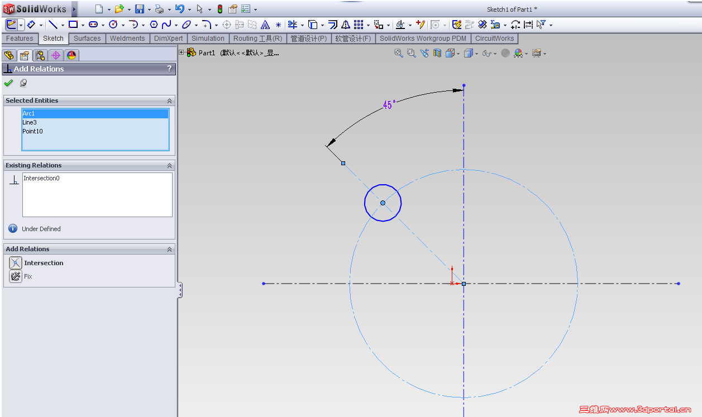Select the Text sketch tool icon
The image size is (702, 417).
265,25
